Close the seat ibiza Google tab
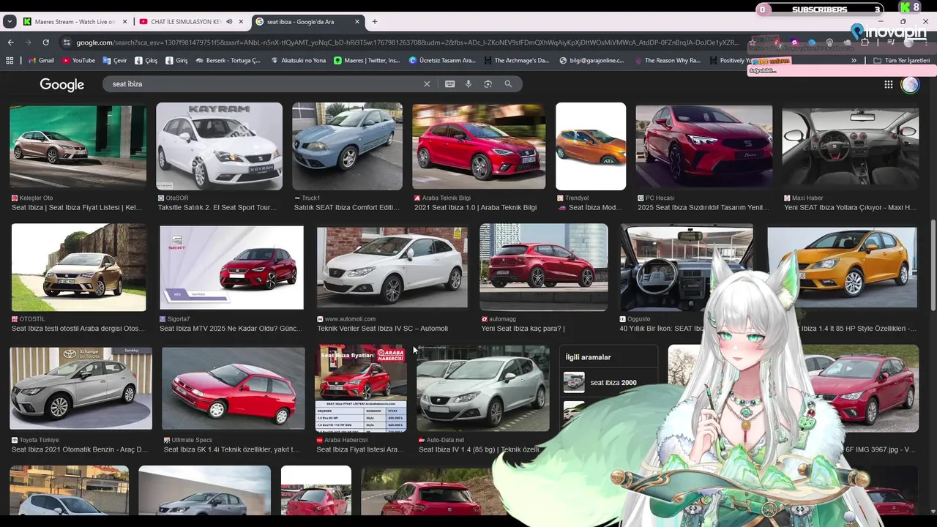Screen dimensions: 937x527 [357, 22]
